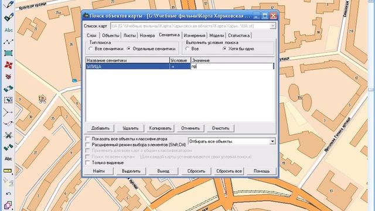Image resolution: width=375 pixels, height=211 pixels.
Task: Click the 'Сбросить' button
Action: click(x=196, y=171)
